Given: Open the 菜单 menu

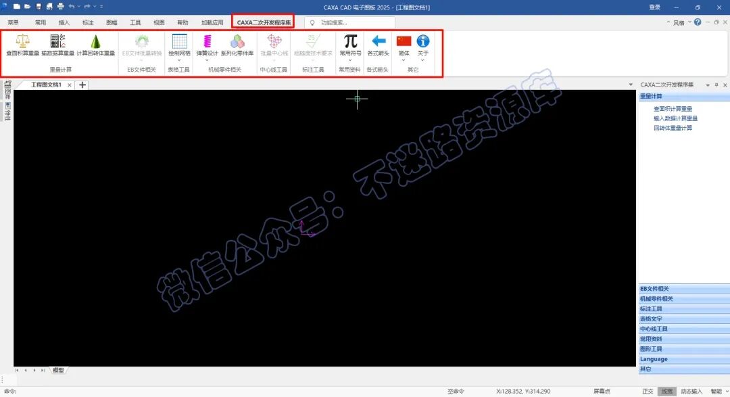Looking at the screenshot, I should point(13,22).
